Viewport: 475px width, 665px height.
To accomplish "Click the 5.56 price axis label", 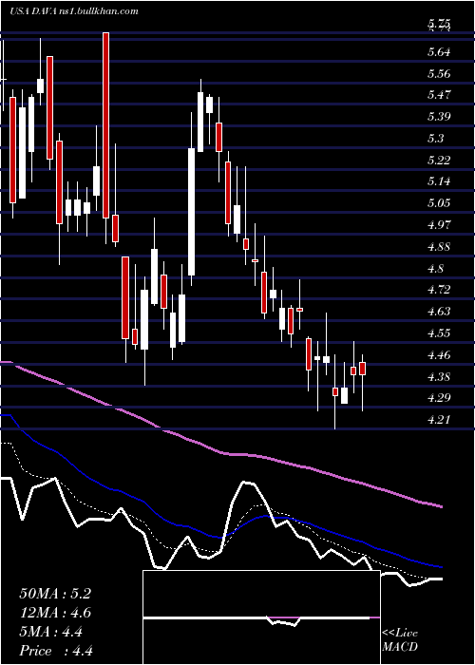I will coord(439,74).
